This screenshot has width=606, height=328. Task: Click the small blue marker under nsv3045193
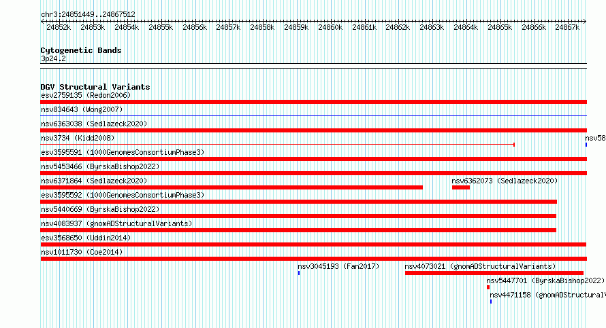(x=299, y=273)
